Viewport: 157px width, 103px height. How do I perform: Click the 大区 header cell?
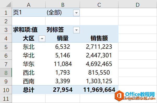[x=29, y=38]
